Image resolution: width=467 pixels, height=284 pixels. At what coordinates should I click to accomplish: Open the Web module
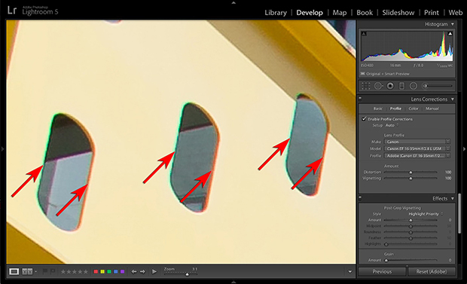click(456, 13)
